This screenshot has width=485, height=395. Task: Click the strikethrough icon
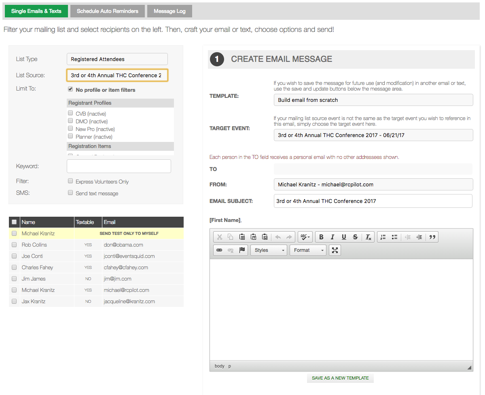pyautogui.click(x=355, y=237)
